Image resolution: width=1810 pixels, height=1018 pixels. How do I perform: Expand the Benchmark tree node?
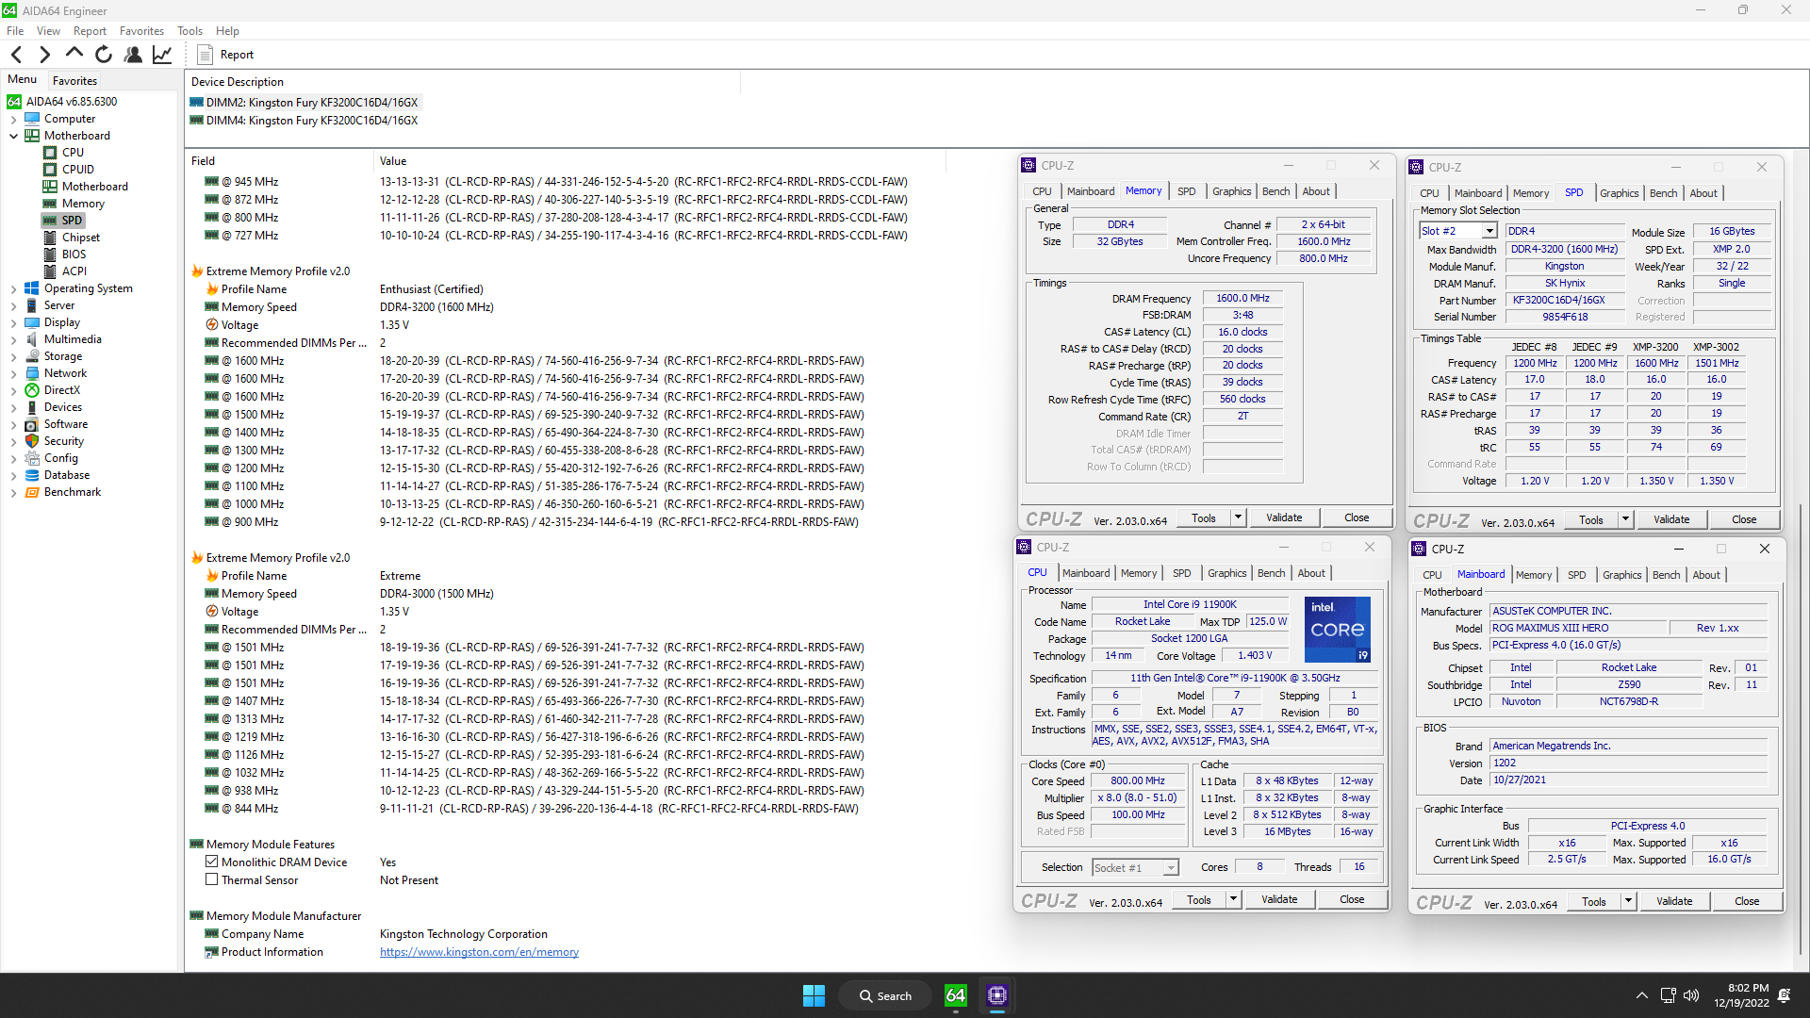(13, 492)
